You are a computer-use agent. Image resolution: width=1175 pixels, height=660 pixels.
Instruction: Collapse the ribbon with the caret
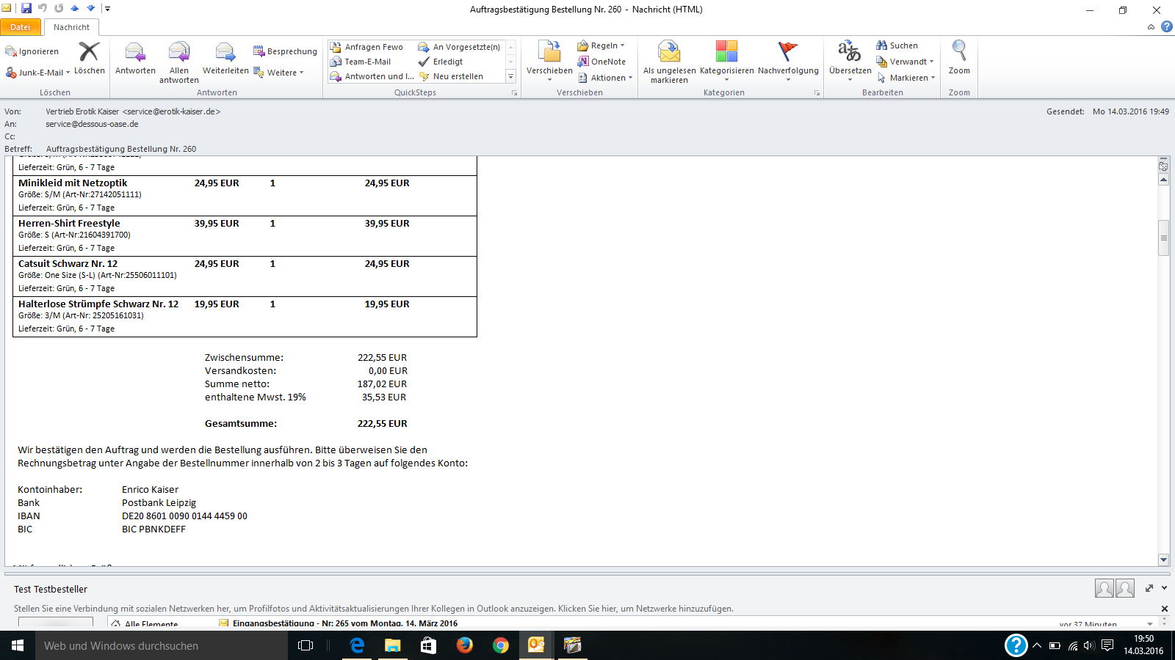point(1151,27)
